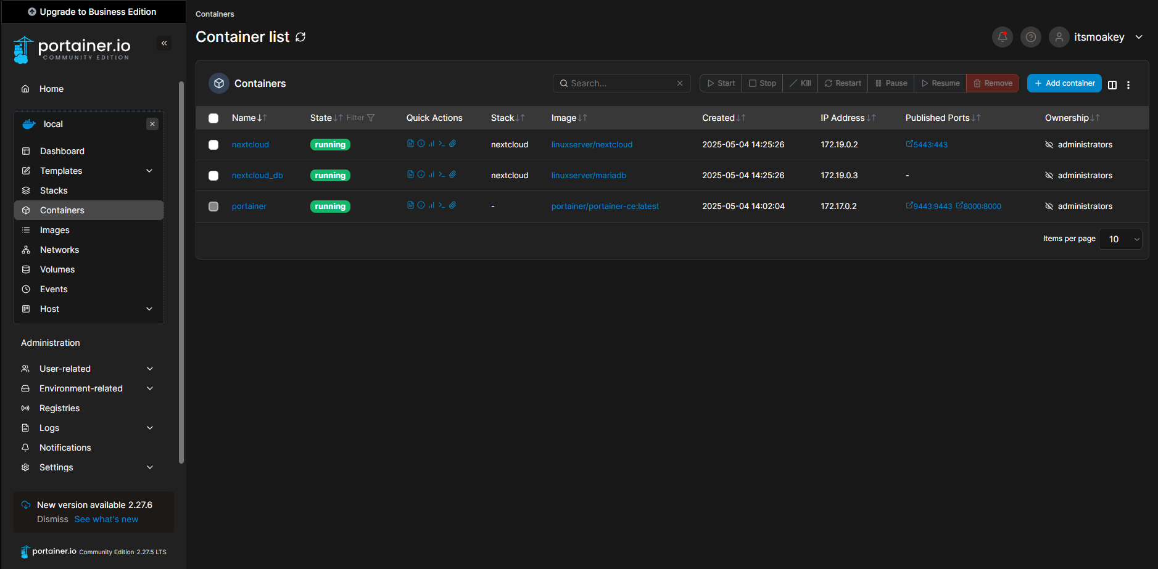Open the Stacks menu item
1158x569 pixels.
(54, 190)
